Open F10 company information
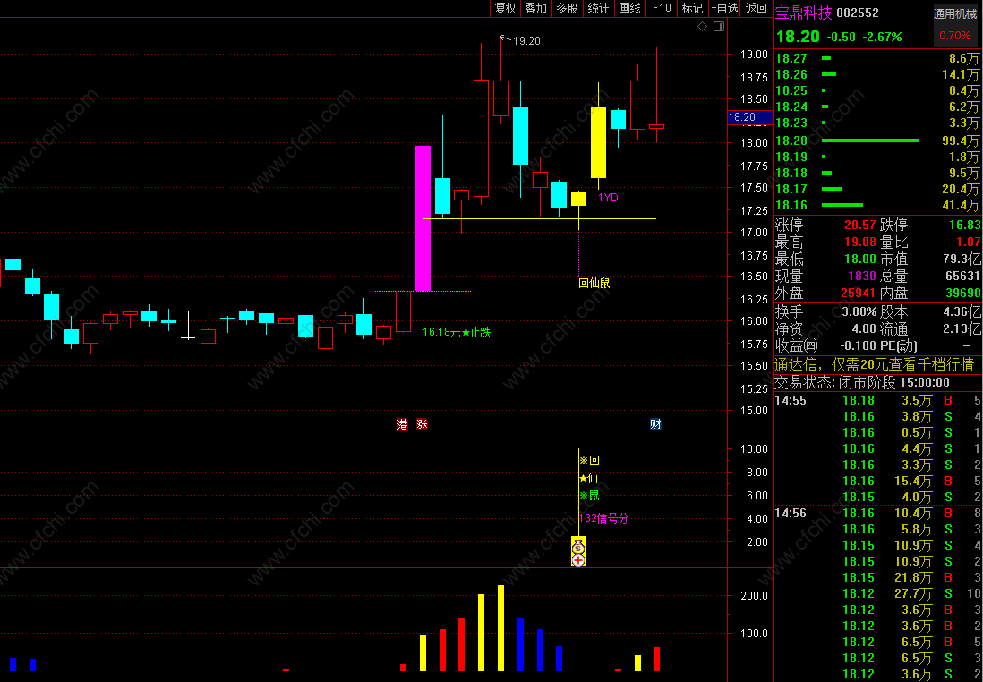The image size is (983, 682). click(662, 8)
